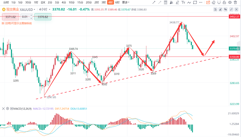Click the green 3370.82 buy price button
The image size is (241, 137).
[43, 17]
